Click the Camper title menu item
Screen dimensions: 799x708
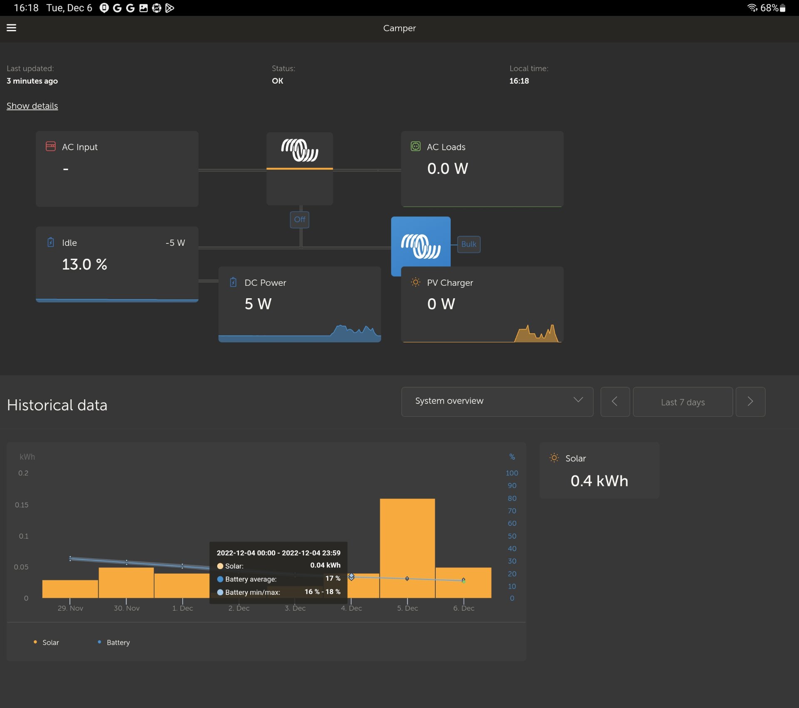[399, 28]
